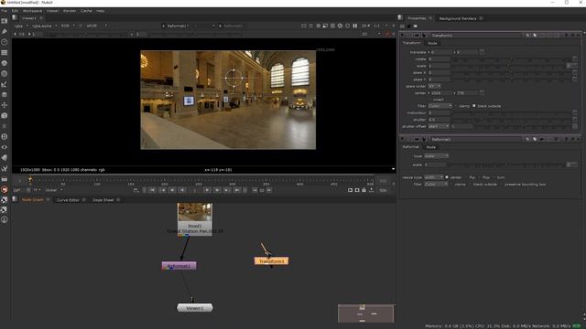586x329 pixels.
Task: Select the Read1 node thumbnail
Action: tap(195, 212)
